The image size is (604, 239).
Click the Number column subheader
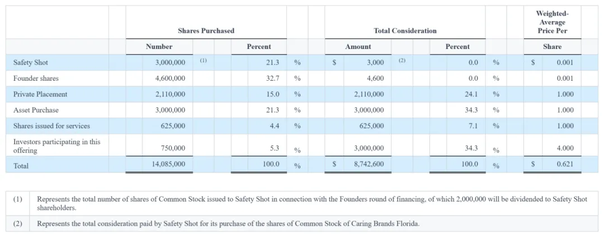[159, 47]
